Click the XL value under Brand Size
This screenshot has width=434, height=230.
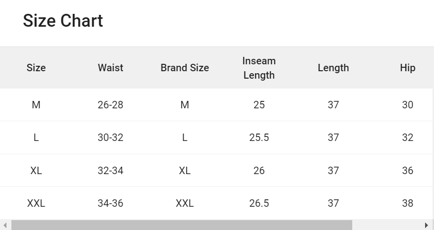point(185,171)
